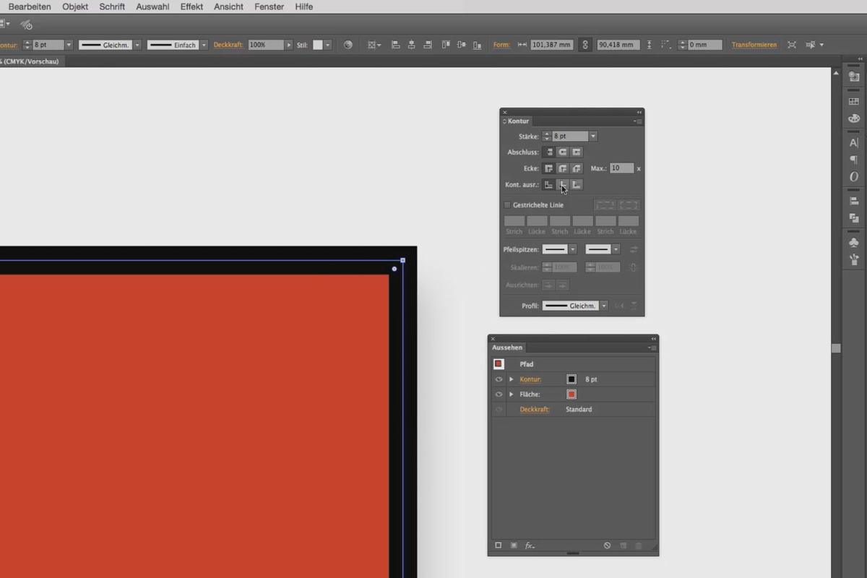Toggle the width-height proportion link icon
Screen dimensions: 867x578
(585, 45)
